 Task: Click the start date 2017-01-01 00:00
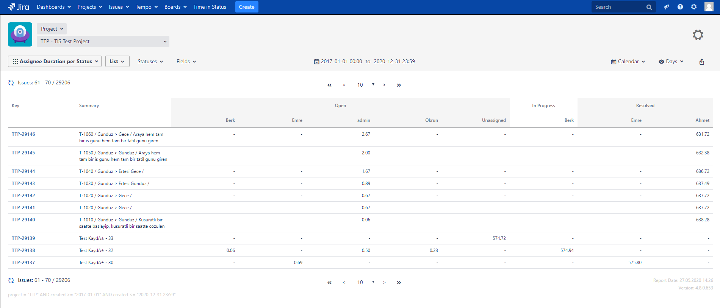(341, 62)
